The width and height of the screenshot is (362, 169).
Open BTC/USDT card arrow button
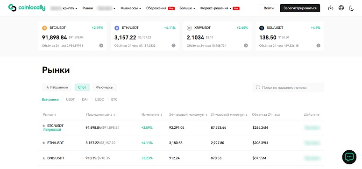(x=101, y=45)
